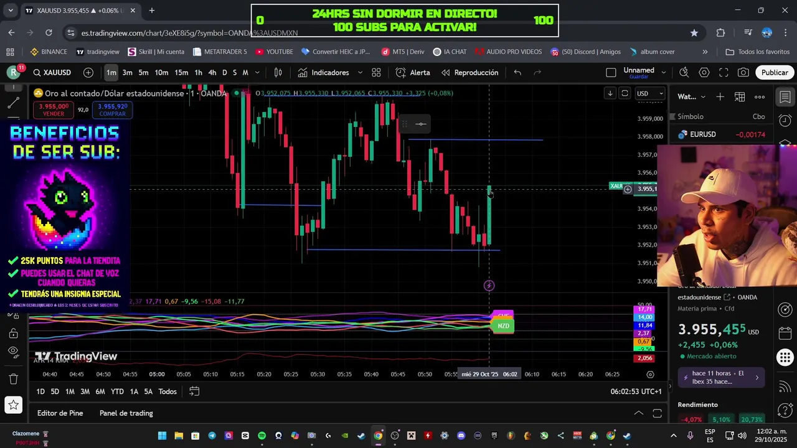Add a symbol to the watchlist
The height and width of the screenshot is (448, 797).
[720, 96]
